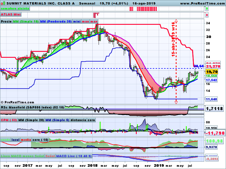The height and width of the screenshot is (169, 226).
Task: Select the MACD Line ( 18 40 9) label
Action: coord(74,156)
